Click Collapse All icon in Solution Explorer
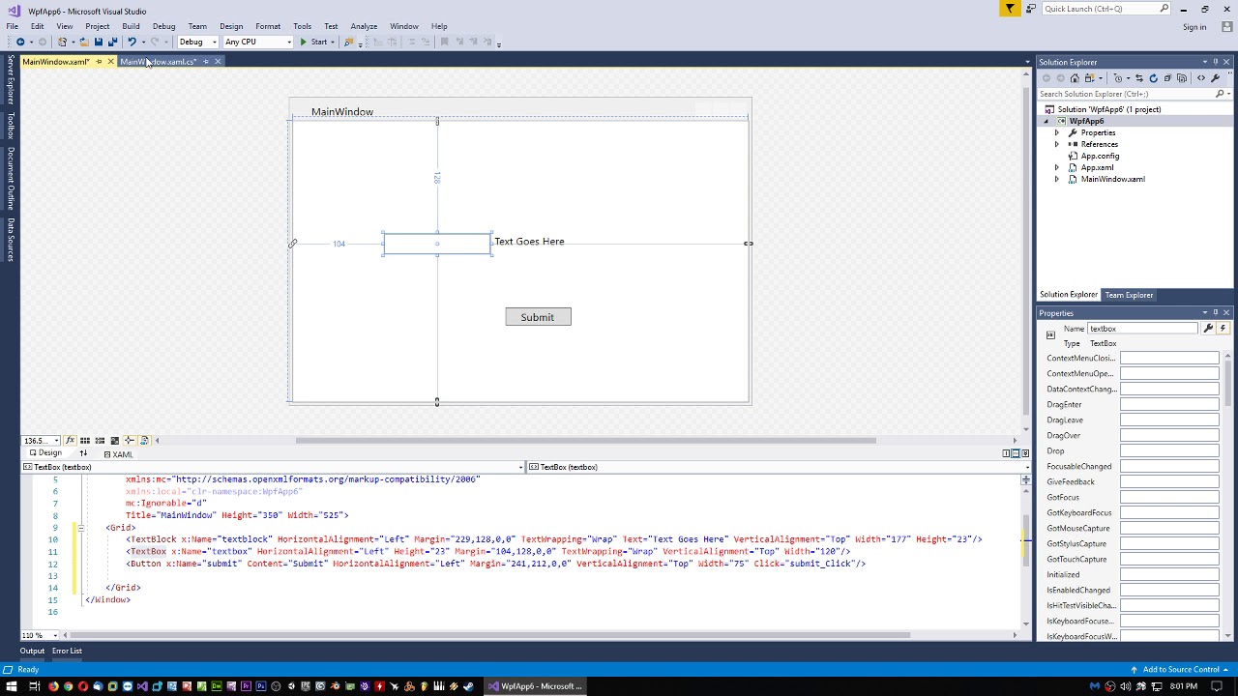This screenshot has height=696, width=1238. tap(1167, 78)
